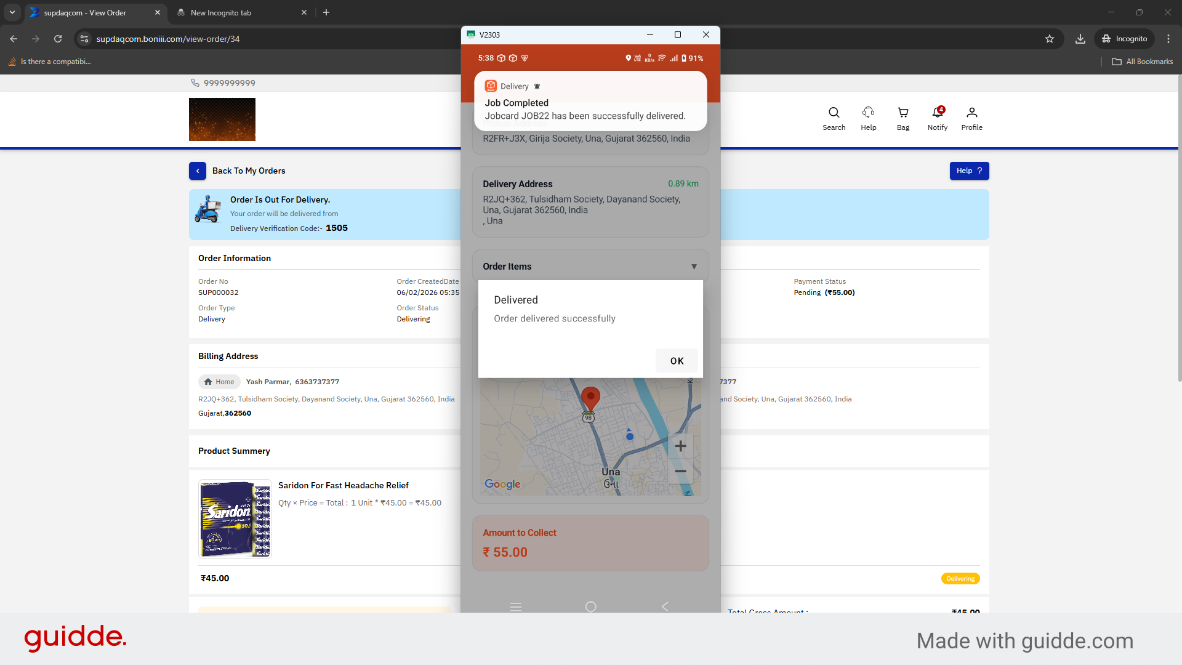The width and height of the screenshot is (1182, 665).
Task: Click the blue Help button
Action: pyautogui.click(x=969, y=171)
